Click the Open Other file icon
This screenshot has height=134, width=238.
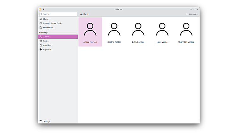pyautogui.click(x=41, y=28)
